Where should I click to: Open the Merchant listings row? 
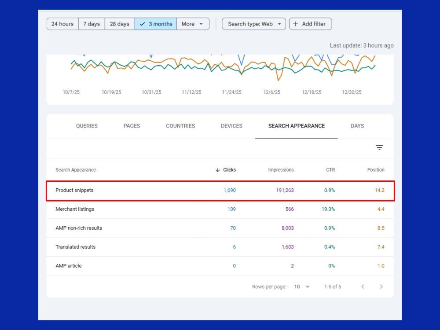[x=220, y=209]
